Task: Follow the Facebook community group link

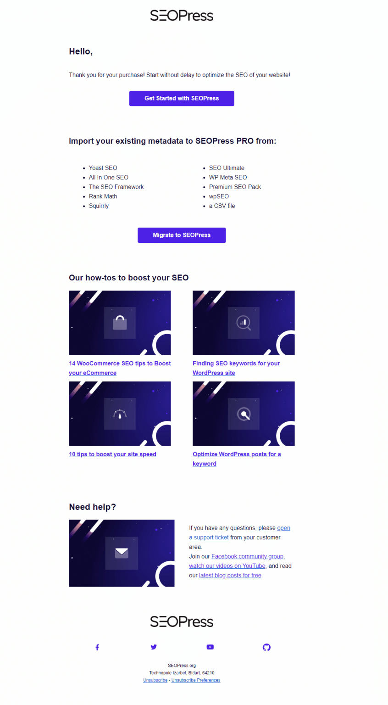Action: point(248,556)
